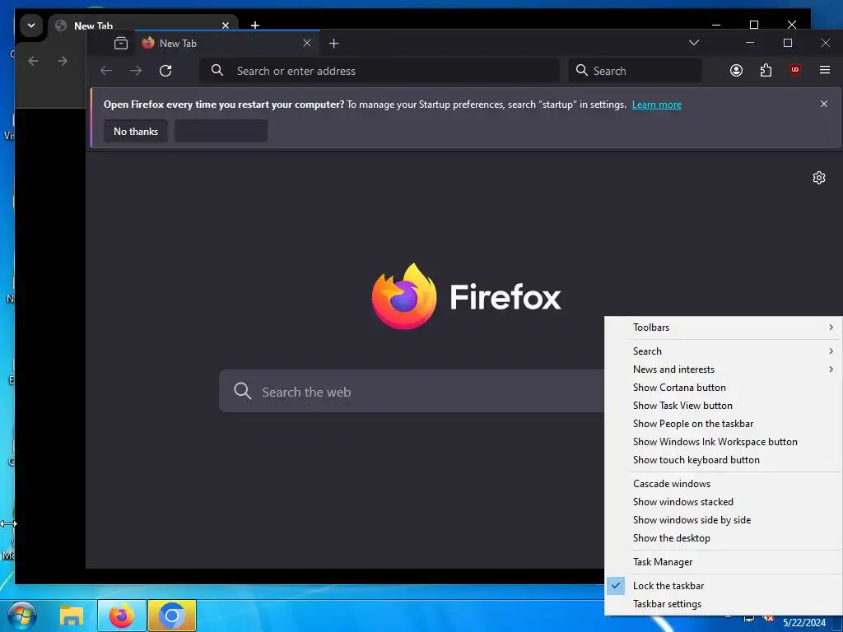This screenshot has height=632, width=843.
Task: Click the No thanks button
Action: [136, 131]
